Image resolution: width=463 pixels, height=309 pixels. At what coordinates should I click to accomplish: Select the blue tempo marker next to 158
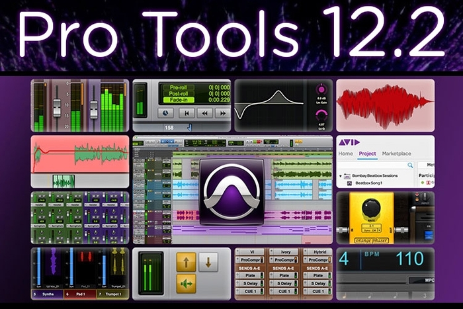pos(190,127)
